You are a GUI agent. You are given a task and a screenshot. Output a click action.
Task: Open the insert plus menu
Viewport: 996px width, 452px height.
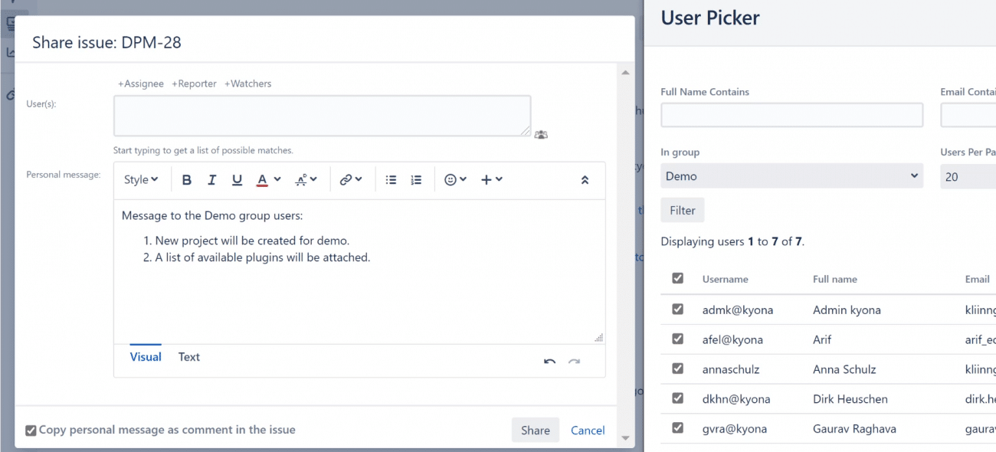coord(491,180)
